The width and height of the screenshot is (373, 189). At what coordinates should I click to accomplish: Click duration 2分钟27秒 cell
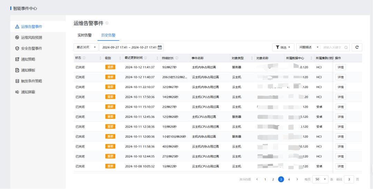pos(169,107)
